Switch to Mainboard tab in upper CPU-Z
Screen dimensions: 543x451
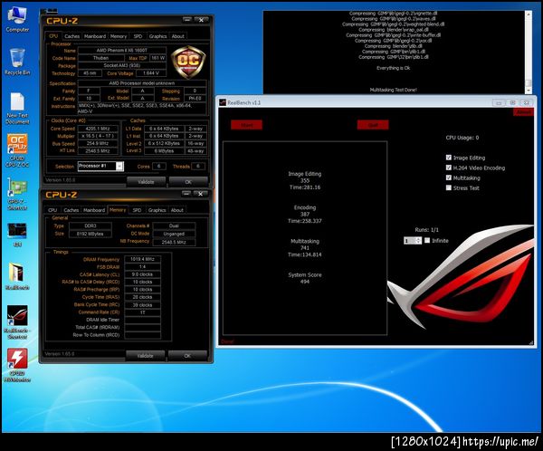tap(95, 36)
